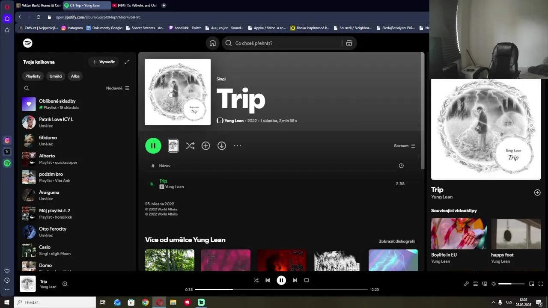Open the Alberto playlist
This screenshot has height=308, width=548.
click(77, 159)
